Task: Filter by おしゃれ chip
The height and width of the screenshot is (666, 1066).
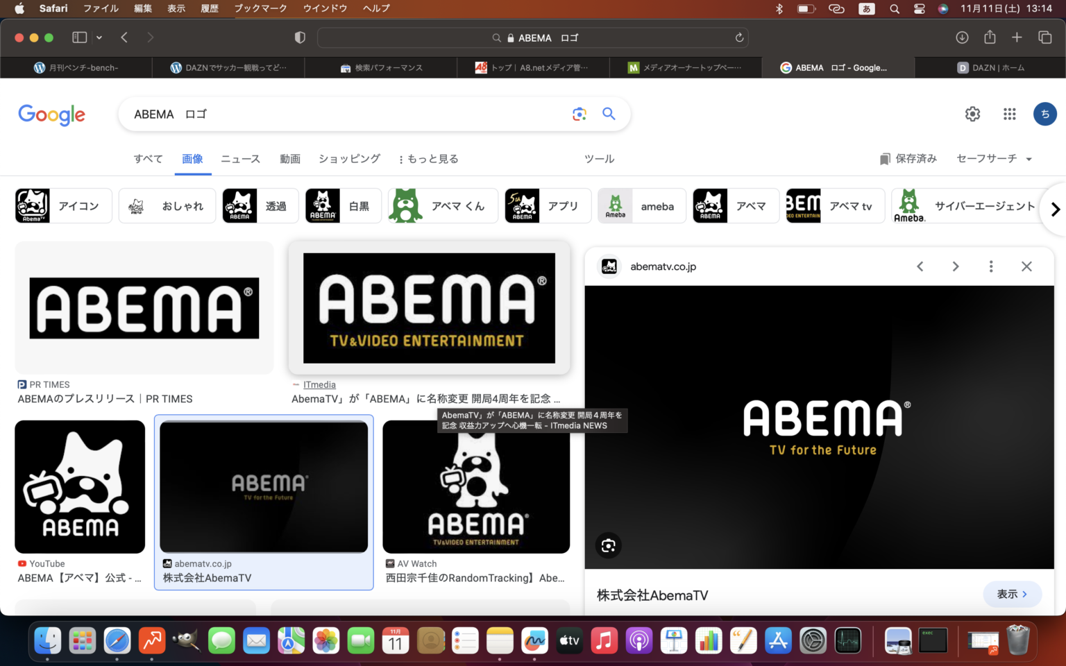Action: (x=167, y=206)
